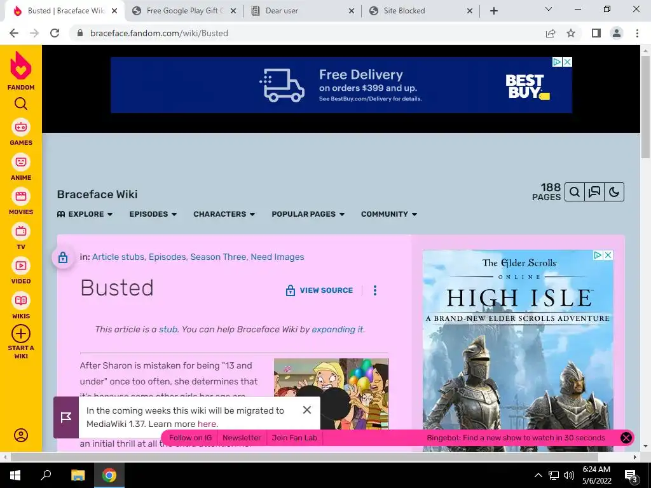Screen dimensions: 651x488
Task: Share this page from address bar
Action: click(551, 33)
